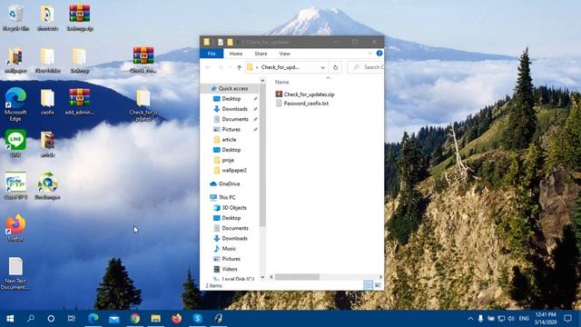The width and height of the screenshot is (581, 327).
Task: Switch to Large icons view layout
Action: (x=378, y=284)
